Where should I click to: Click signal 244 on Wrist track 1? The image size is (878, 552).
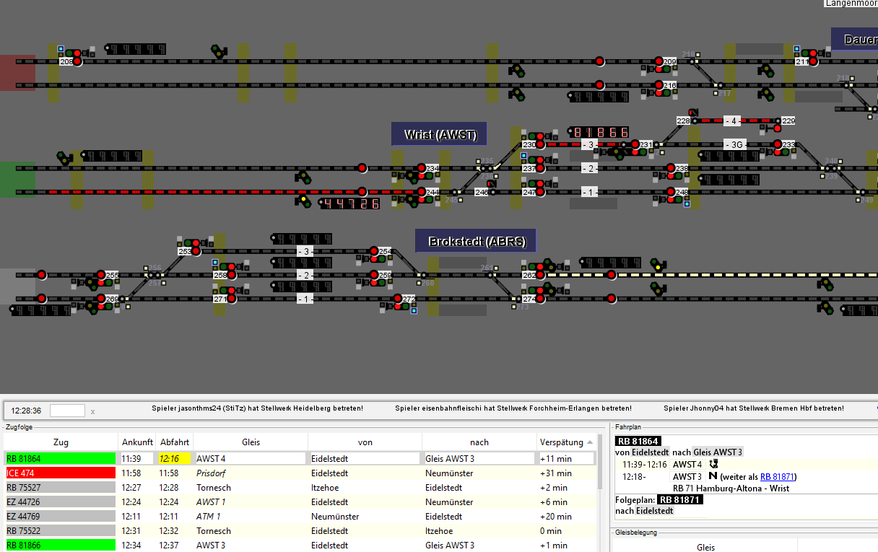[x=421, y=192]
